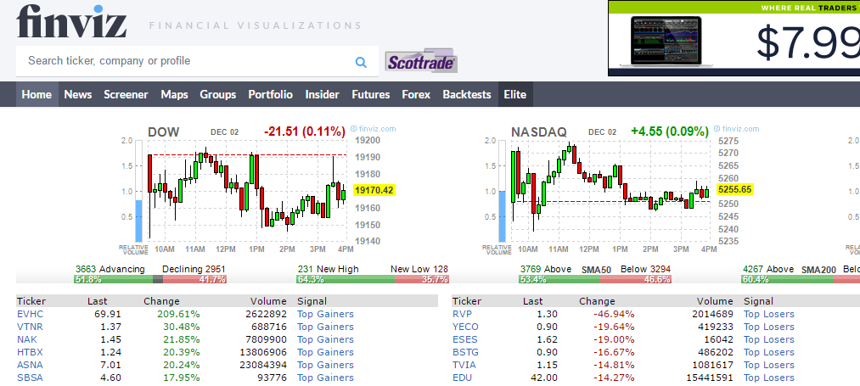The image size is (860, 386).
Task: Open the $7.99 trading advertisement banner
Action: click(x=734, y=39)
